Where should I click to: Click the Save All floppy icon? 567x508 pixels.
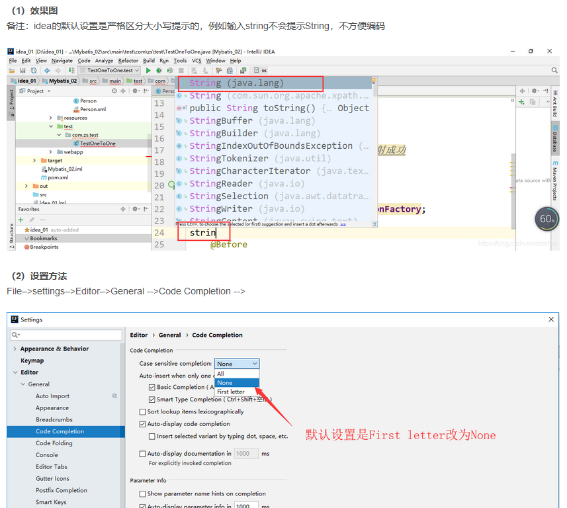(22, 71)
